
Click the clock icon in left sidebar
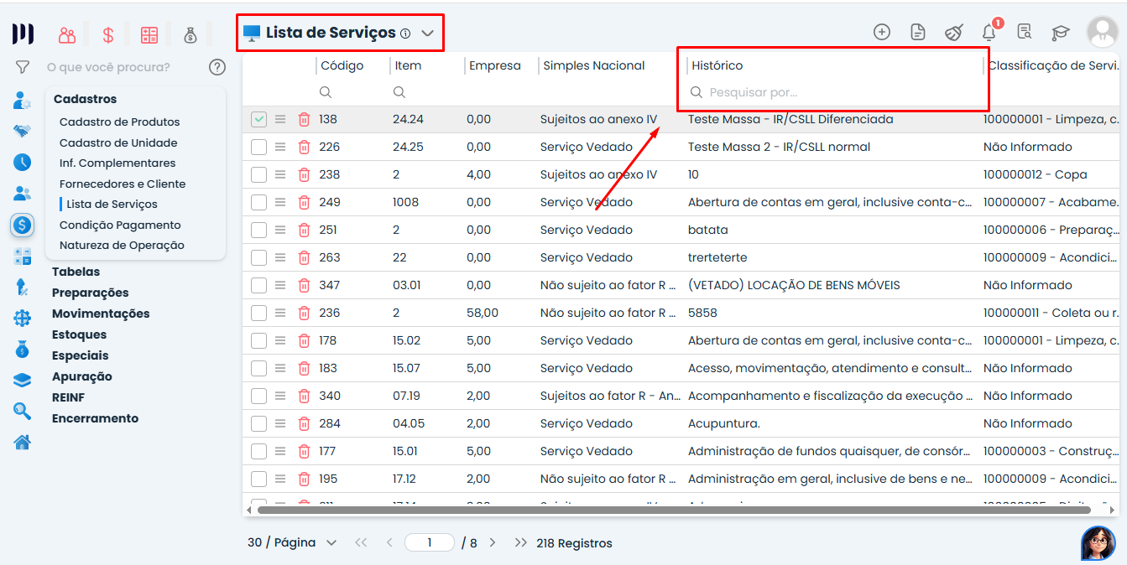pos(23,162)
